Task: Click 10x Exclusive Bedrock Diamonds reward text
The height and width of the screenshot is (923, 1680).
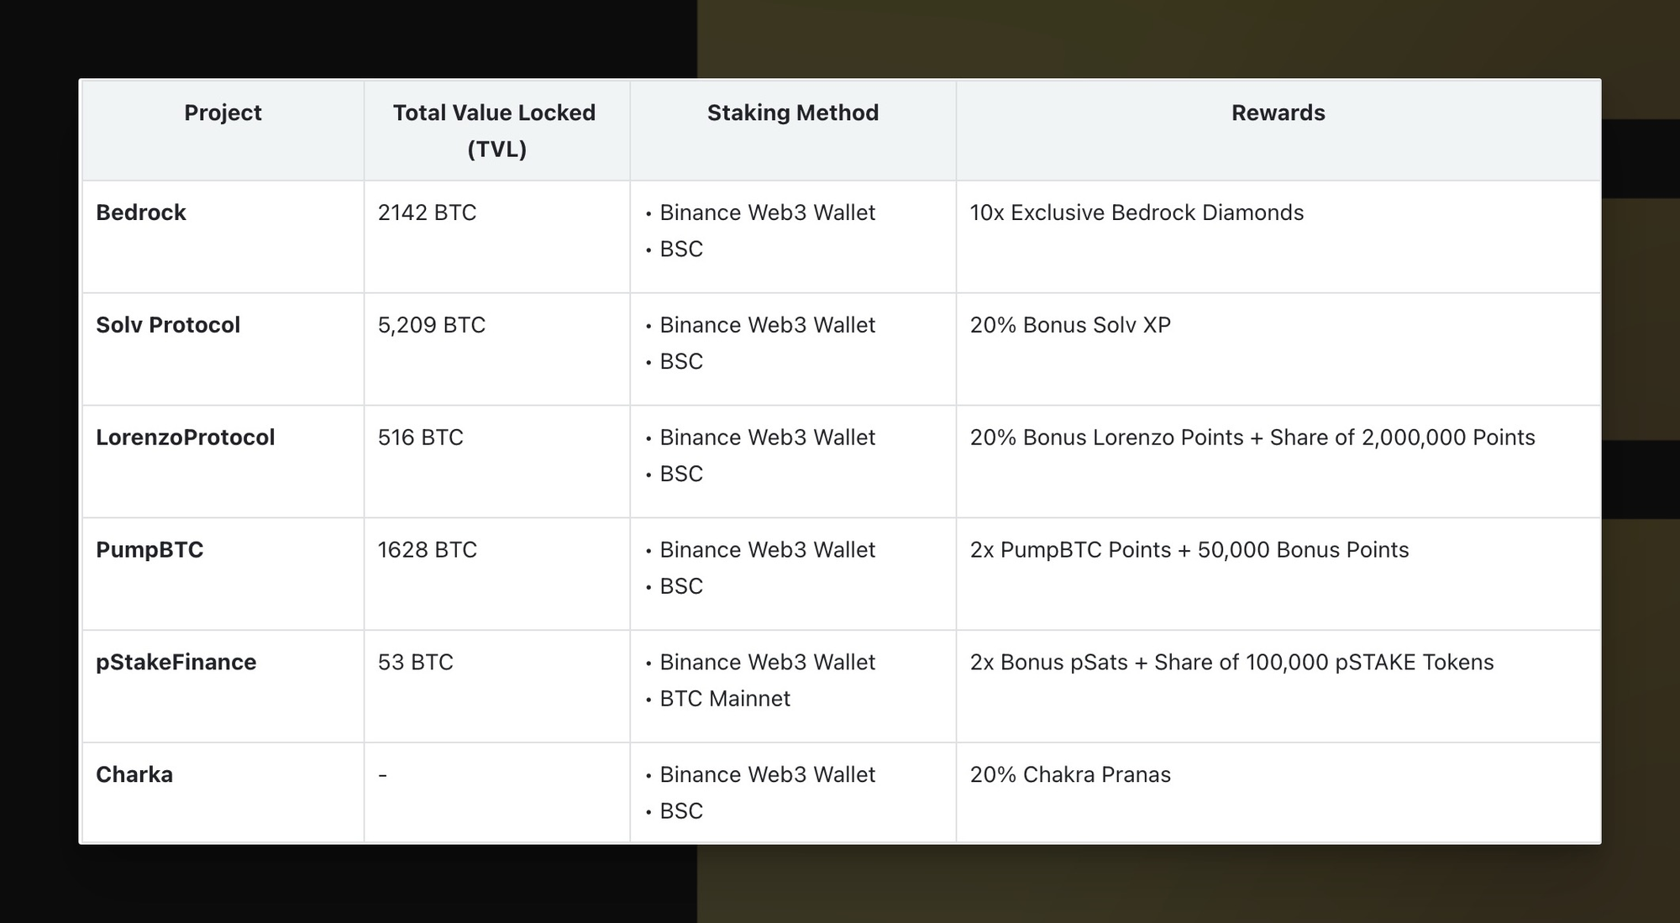Action: tap(1137, 212)
